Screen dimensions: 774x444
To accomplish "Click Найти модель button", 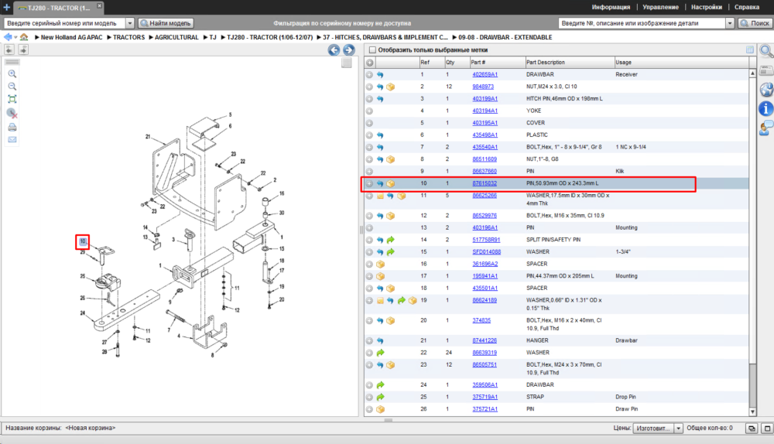I will (166, 23).
